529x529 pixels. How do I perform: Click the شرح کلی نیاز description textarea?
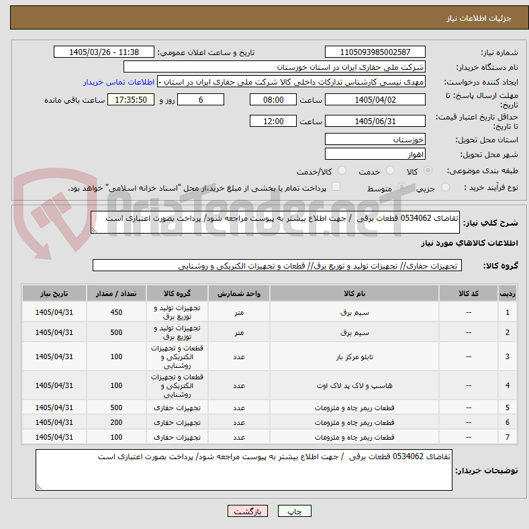click(275, 222)
